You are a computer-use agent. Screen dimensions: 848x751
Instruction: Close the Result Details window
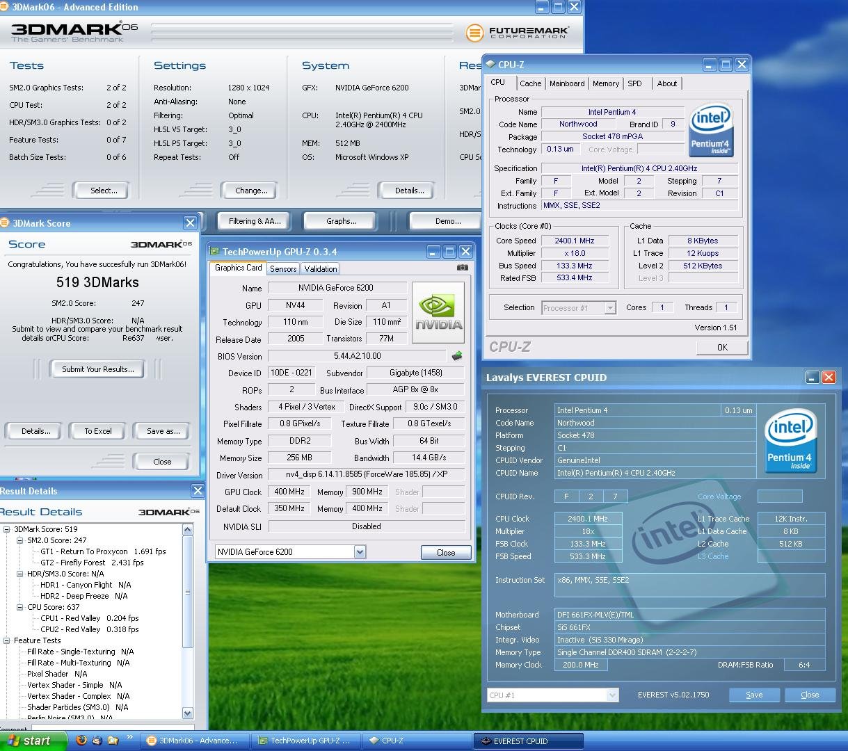pyautogui.click(x=198, y=491)
